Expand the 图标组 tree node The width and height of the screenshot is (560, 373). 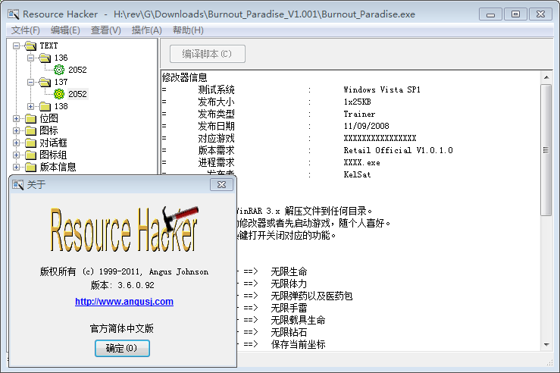coord(17,155)
